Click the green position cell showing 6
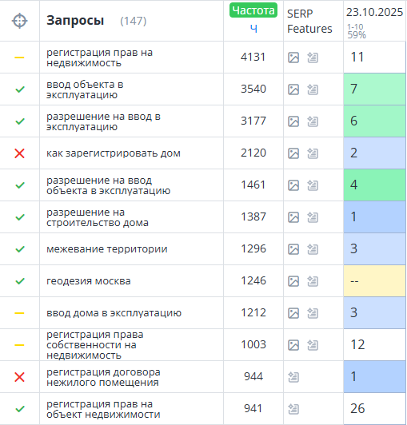407x425 pixels. pos(374,121)
